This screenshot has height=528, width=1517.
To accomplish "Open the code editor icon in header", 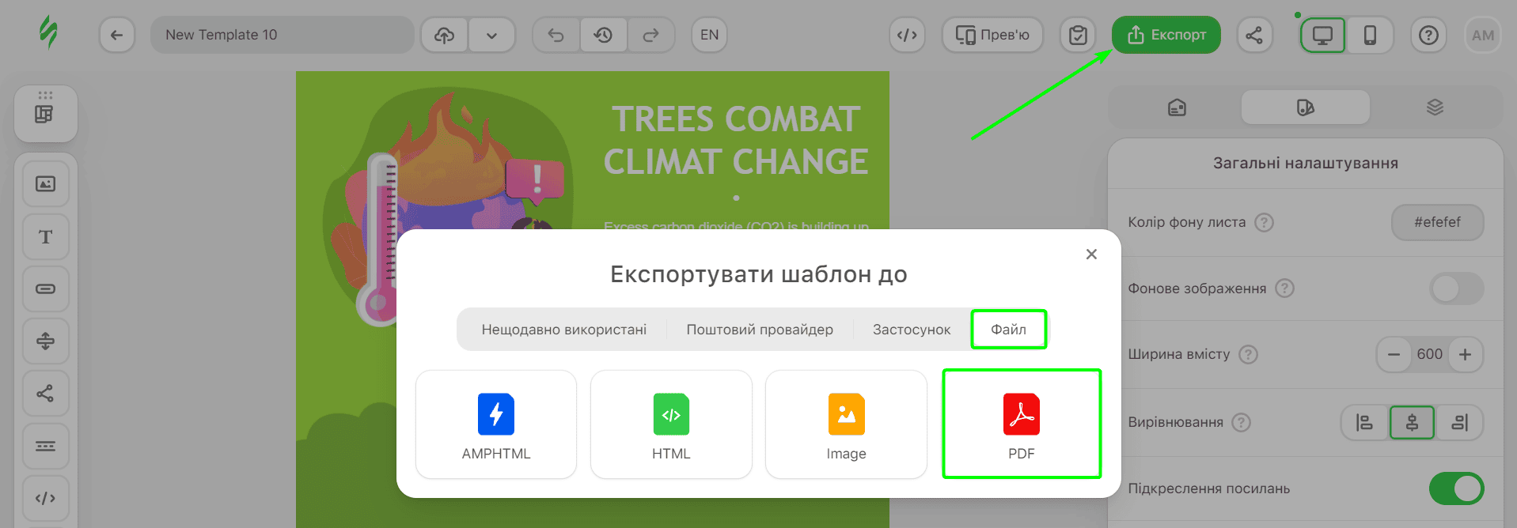I will (907, 35).
